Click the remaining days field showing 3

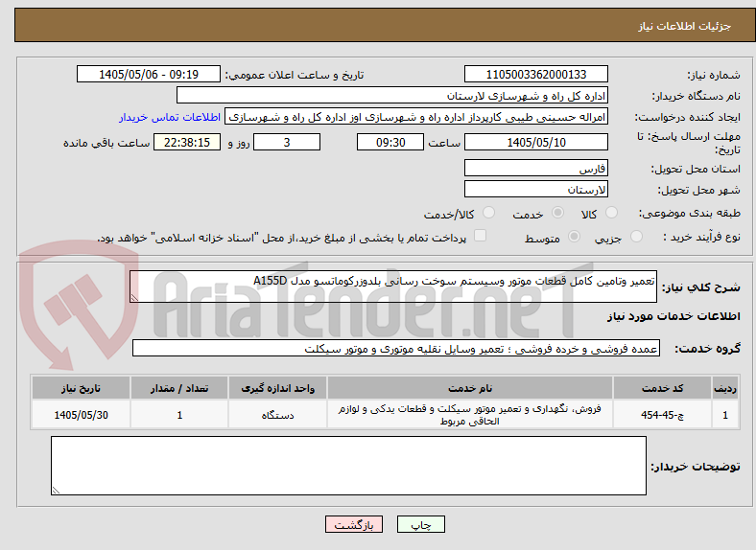pyautogui.click(x=287, y=142)
